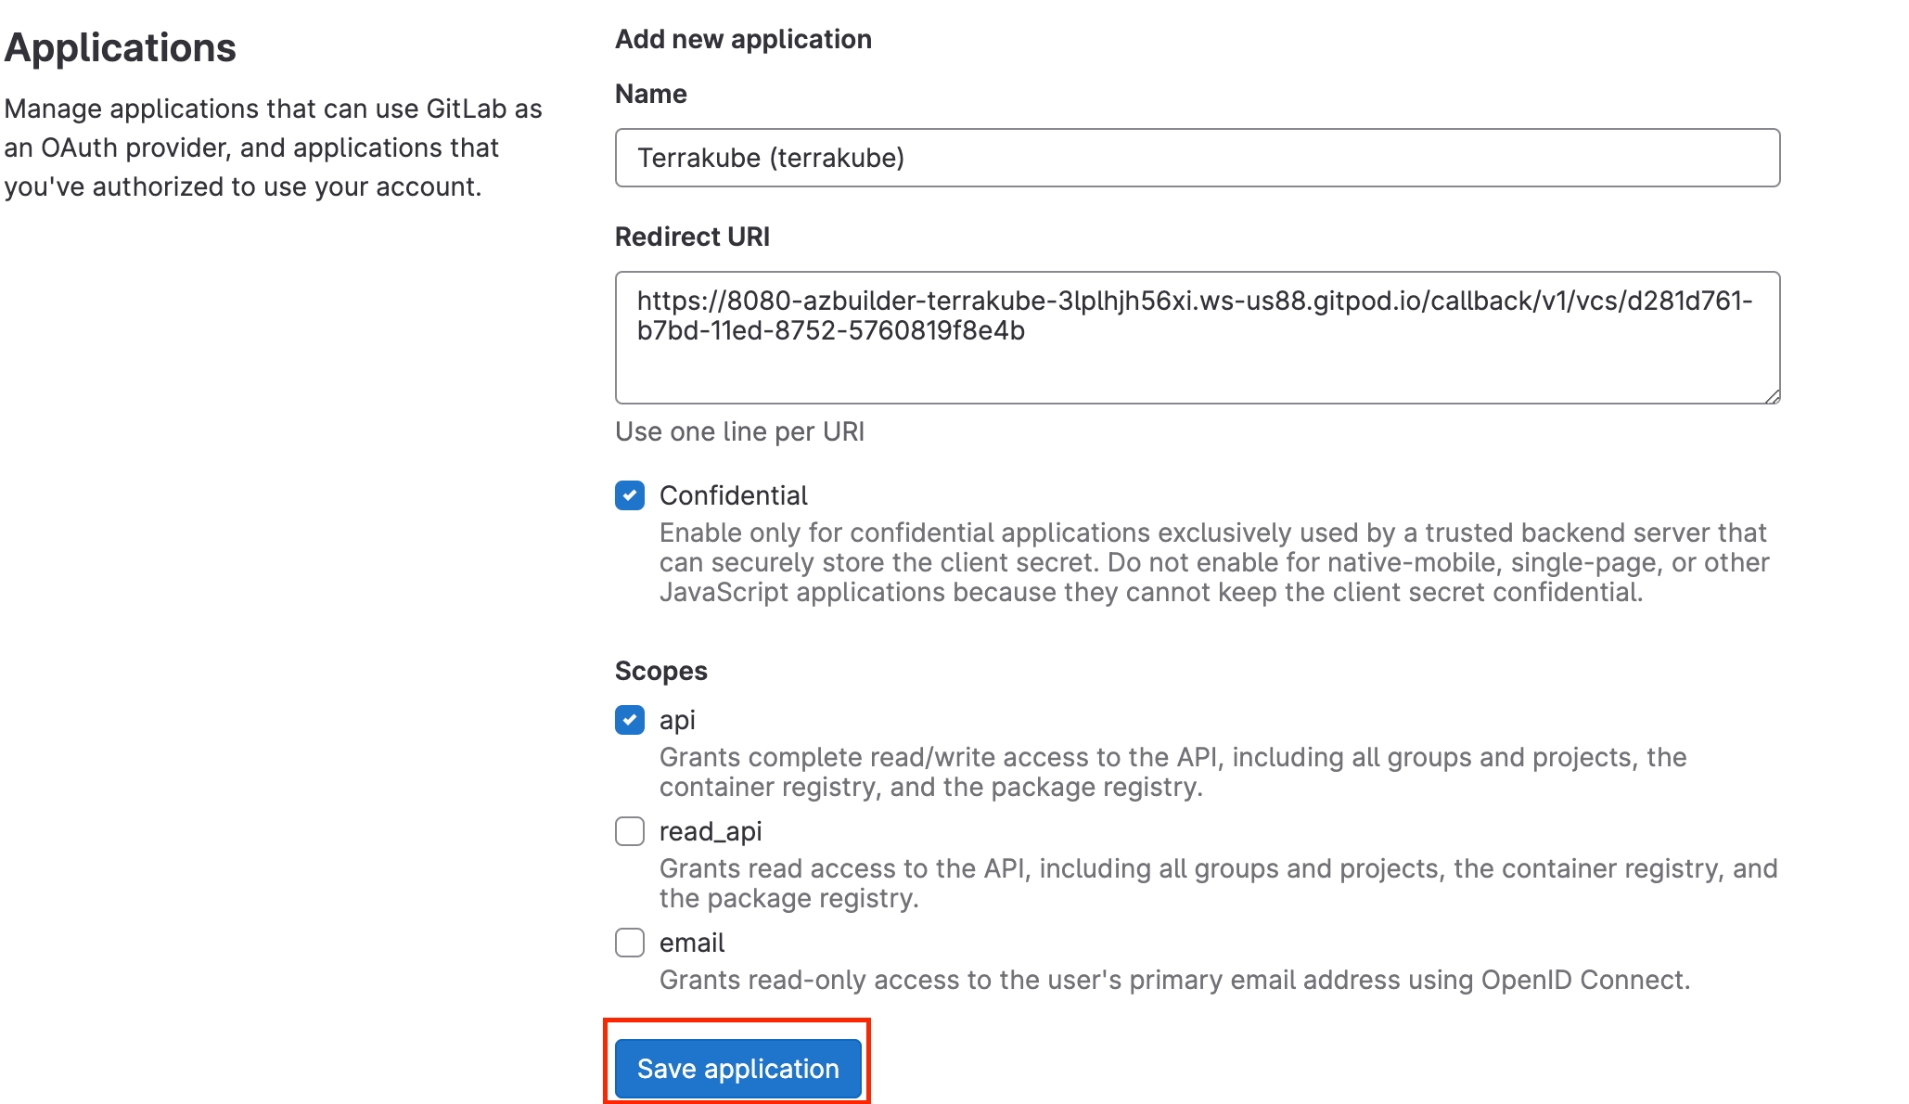
Task: Click the read_api label text
Action: 711,831
